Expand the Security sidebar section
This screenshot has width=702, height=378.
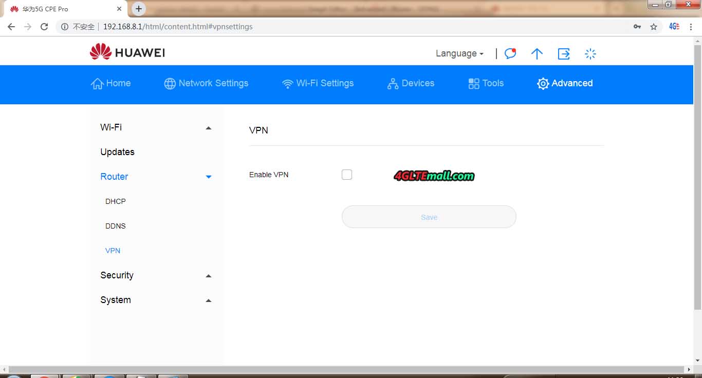pos(208,276)
